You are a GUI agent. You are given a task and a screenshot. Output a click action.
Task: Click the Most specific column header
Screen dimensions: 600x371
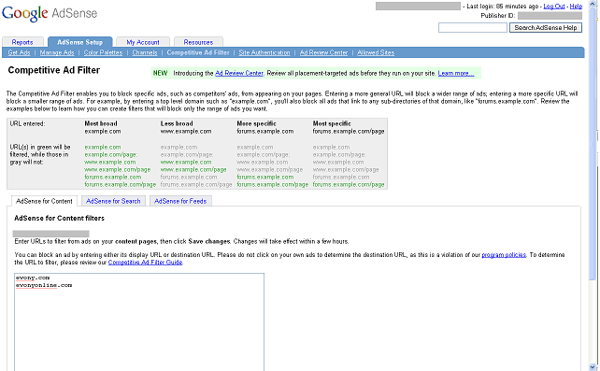coord(332,123)
